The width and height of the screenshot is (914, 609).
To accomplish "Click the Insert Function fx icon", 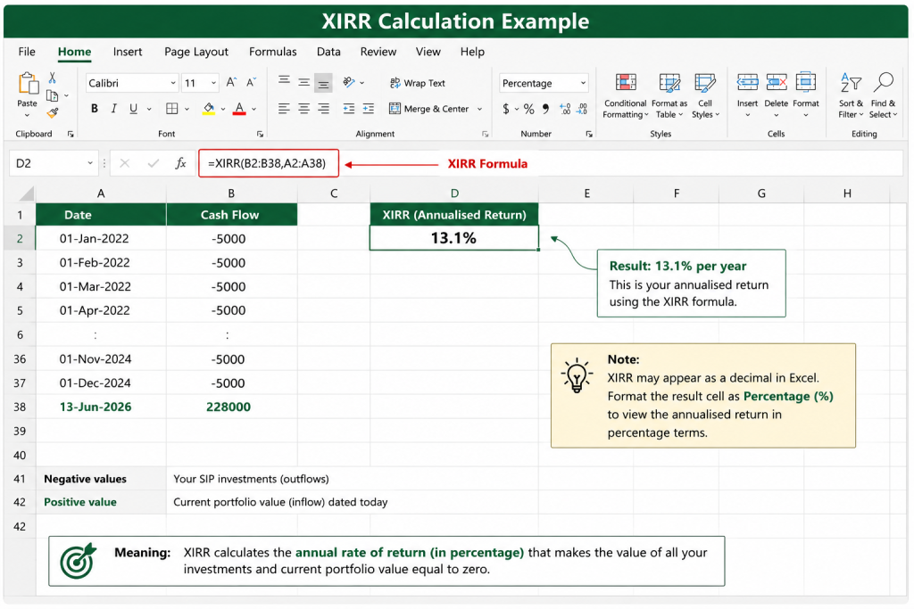I will click(x=180, y=163).
